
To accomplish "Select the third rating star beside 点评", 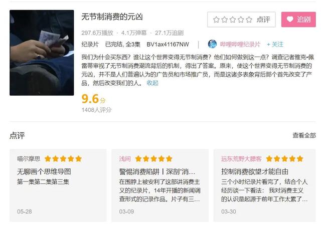I will click(233, 20).
